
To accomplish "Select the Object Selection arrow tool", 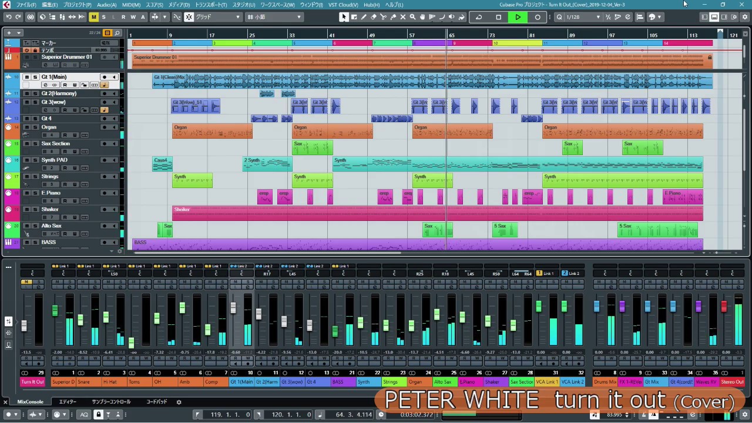I will tap(344, 17).
